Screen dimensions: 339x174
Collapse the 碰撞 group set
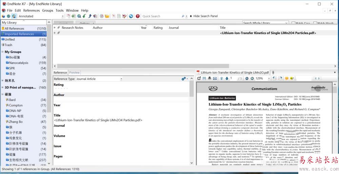2,94
